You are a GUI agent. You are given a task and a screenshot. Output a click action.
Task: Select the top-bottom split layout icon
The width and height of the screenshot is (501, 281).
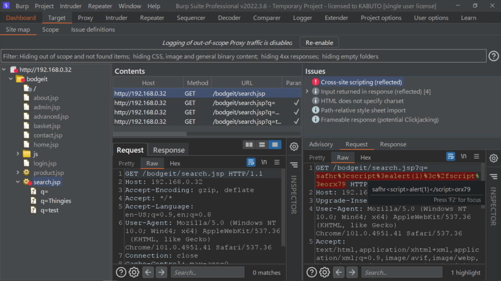coord(262,144)
